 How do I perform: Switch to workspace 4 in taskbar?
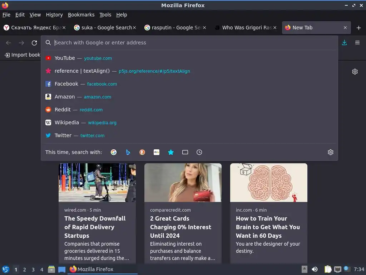[x=42, y=270]
